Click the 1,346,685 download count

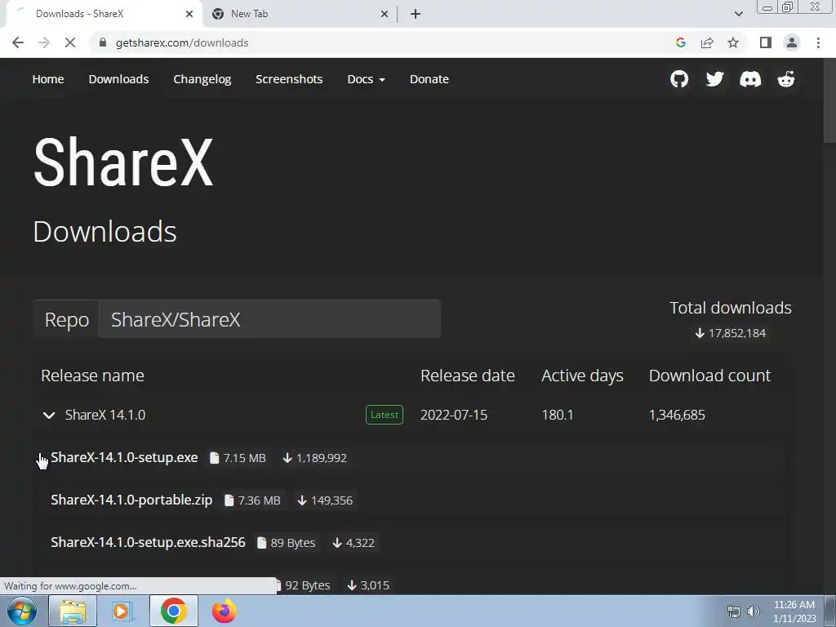coord(677,415)
